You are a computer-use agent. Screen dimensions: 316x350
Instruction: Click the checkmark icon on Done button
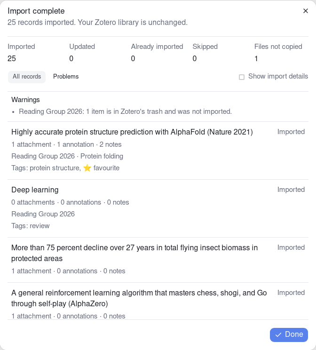pos(278,334)
